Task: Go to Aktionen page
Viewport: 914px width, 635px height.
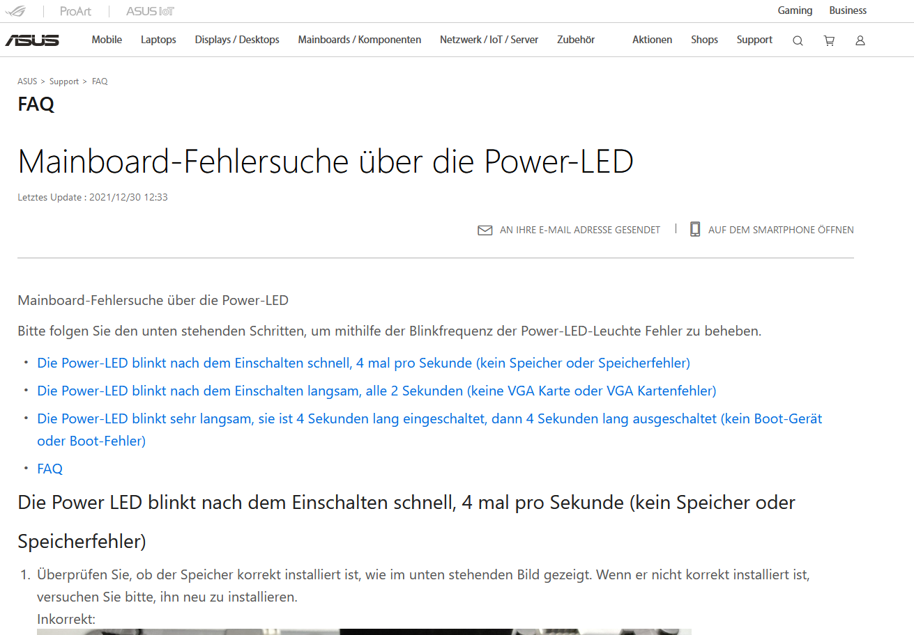Action: point(653,40)
